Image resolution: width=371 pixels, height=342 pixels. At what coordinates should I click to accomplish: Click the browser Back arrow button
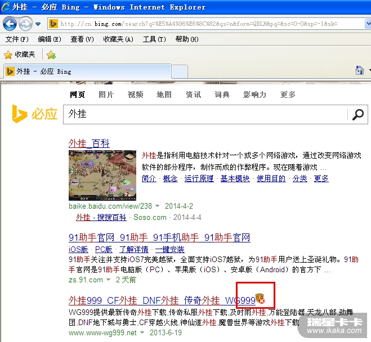[10, 24]
